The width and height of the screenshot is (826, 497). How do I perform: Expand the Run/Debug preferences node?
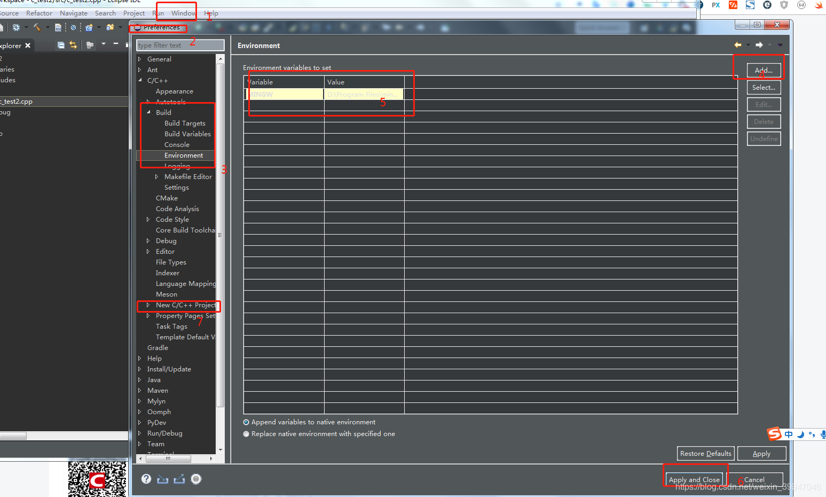(140, 433)
